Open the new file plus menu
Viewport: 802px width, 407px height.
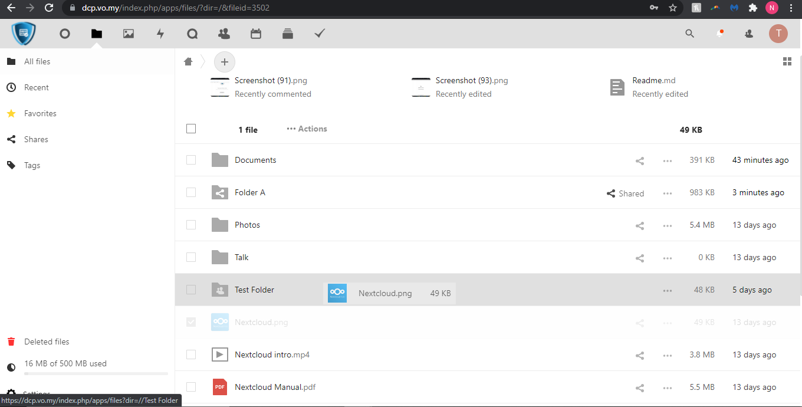(x=224, y=61)
